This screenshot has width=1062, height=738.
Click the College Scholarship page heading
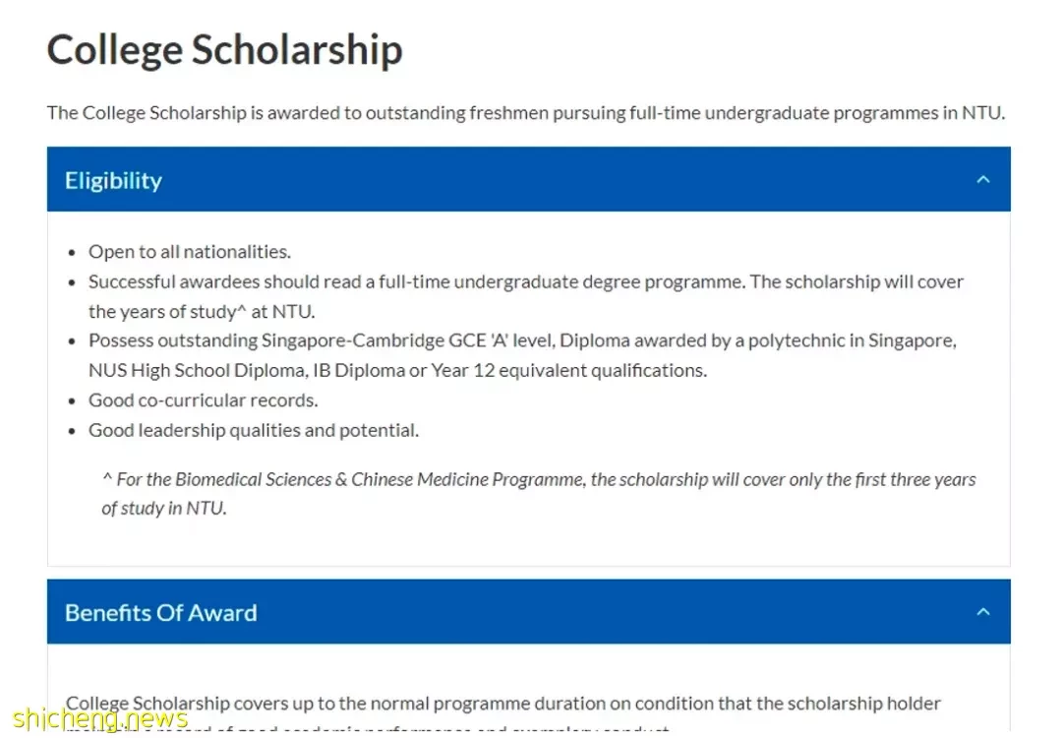click(224, 50)
